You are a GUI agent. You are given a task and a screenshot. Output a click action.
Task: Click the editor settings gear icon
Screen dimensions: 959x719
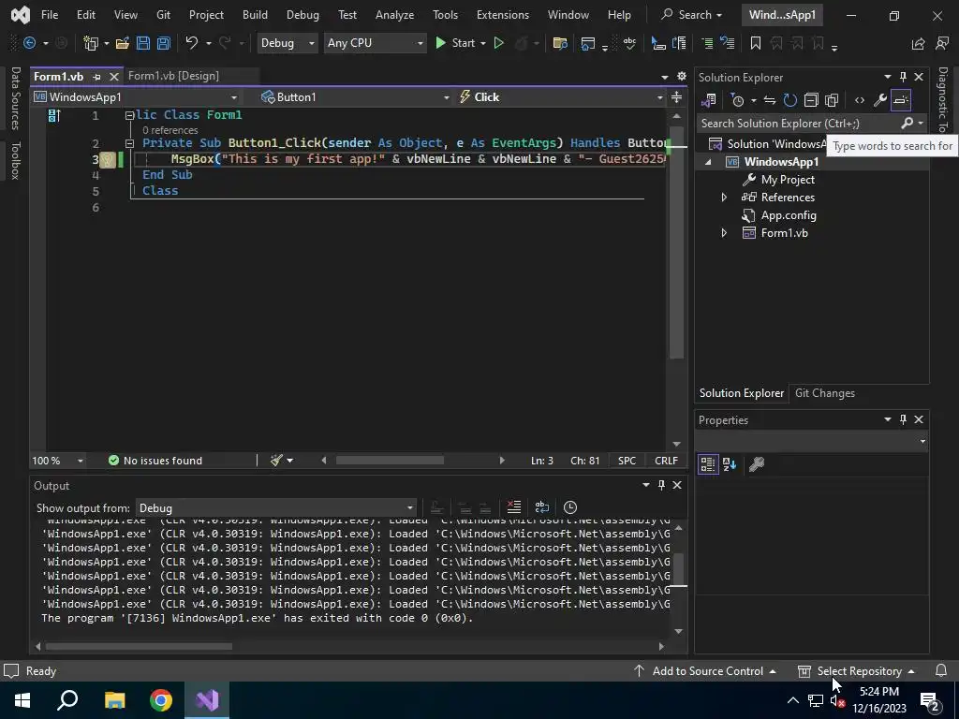point(682,77)
